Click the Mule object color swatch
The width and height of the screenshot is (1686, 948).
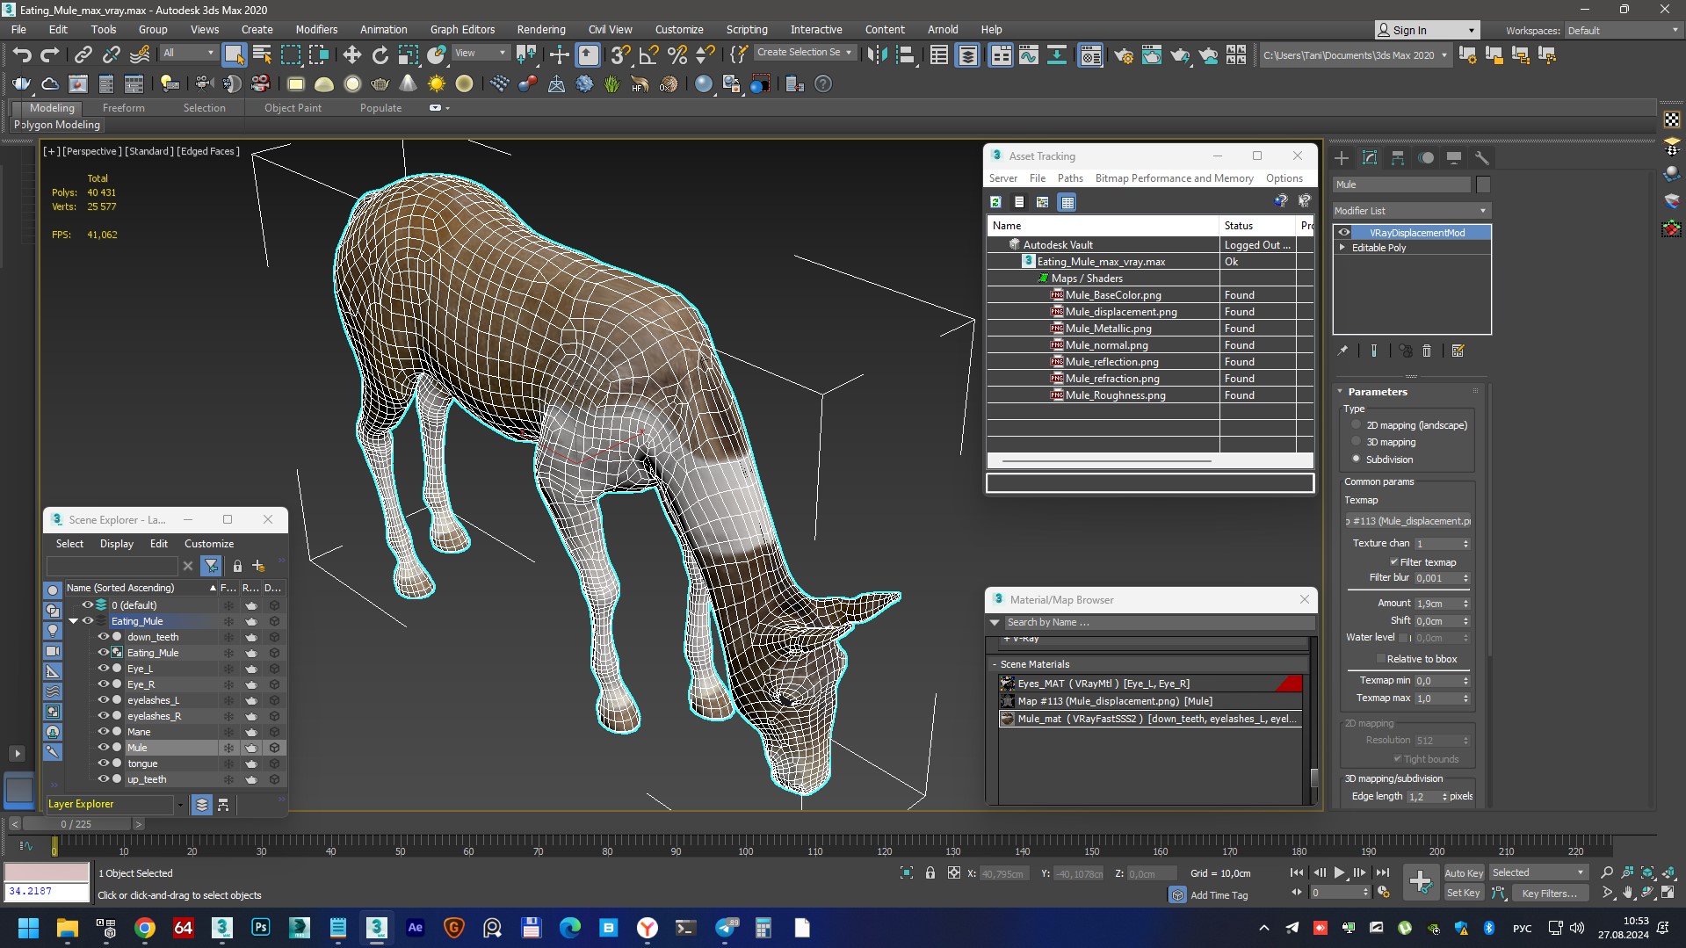tap(1483, 185)
